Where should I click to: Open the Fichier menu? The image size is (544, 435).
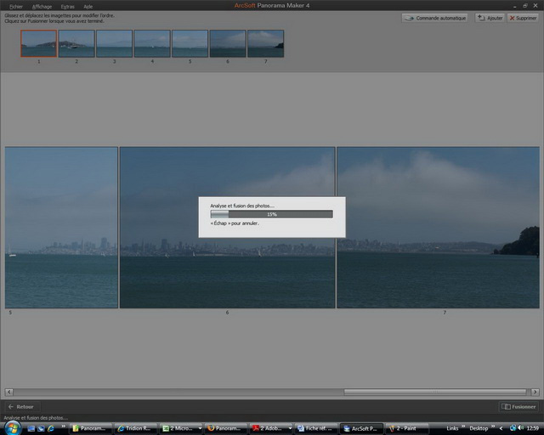[15, 6]
